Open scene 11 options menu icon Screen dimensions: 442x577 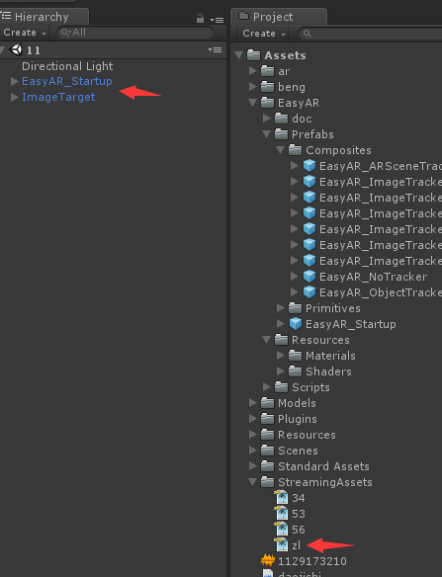click(x=215, y=49)
